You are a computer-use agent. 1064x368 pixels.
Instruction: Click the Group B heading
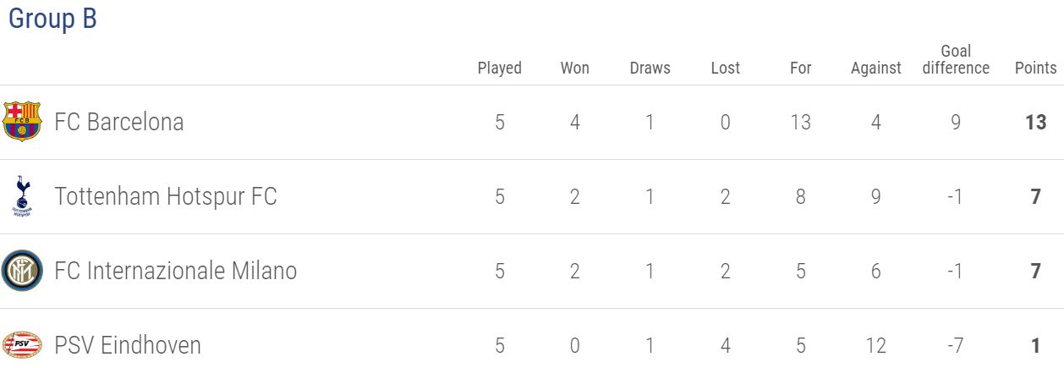52,19
